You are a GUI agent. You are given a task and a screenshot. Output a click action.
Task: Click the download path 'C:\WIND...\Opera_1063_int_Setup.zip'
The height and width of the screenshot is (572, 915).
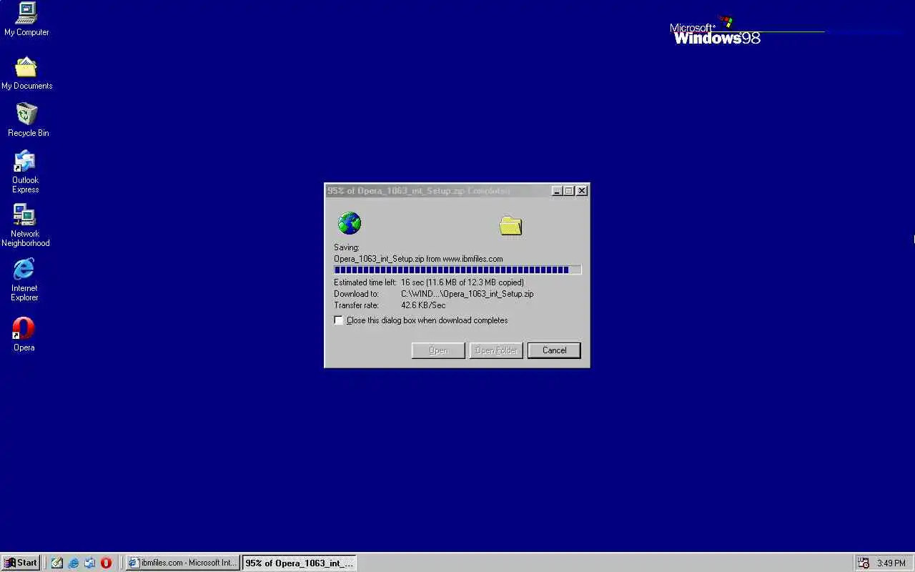point(468,294)
